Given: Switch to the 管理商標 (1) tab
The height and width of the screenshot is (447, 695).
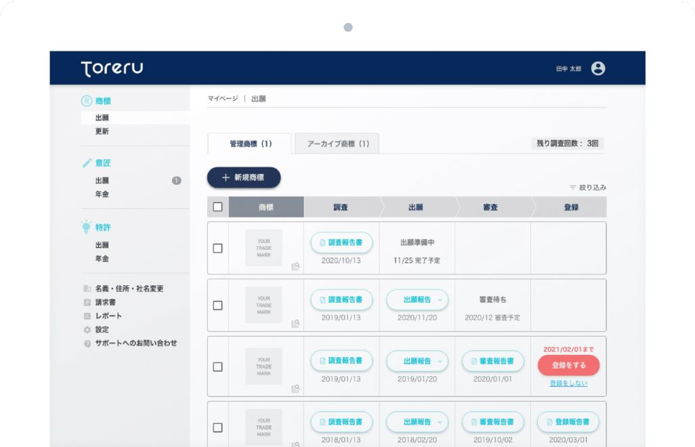Looking at the screenshot, I should 250,144.
